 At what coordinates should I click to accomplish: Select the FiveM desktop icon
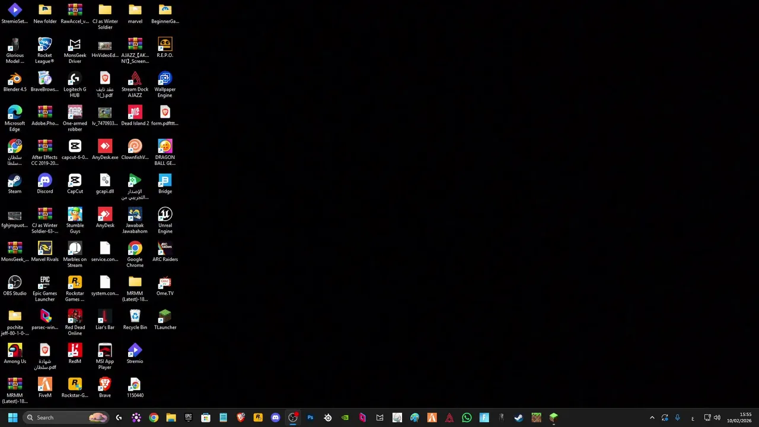[x=44, y=388]
